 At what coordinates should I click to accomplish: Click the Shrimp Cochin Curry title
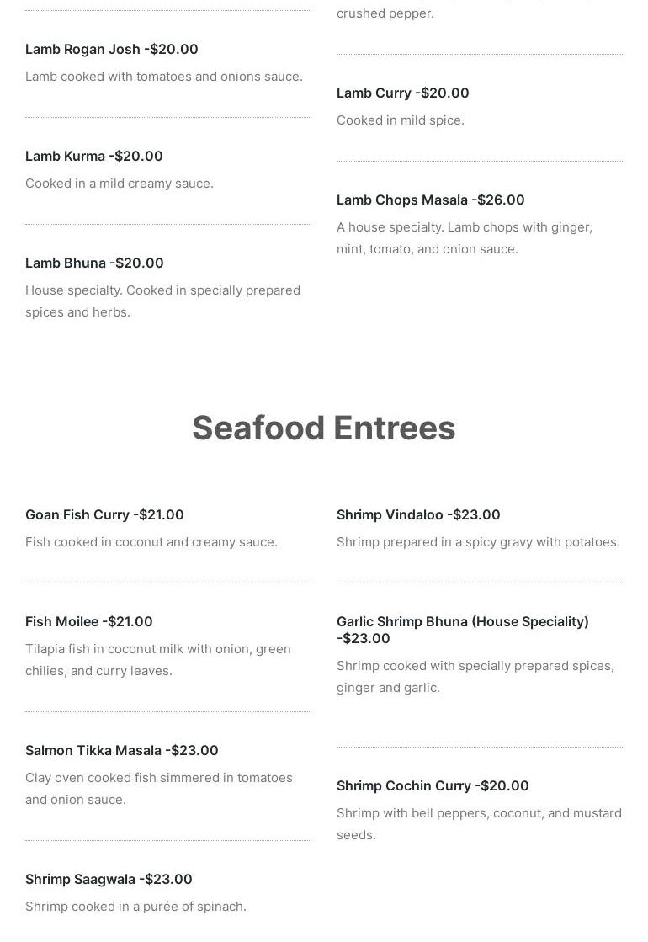click(433, 785)
